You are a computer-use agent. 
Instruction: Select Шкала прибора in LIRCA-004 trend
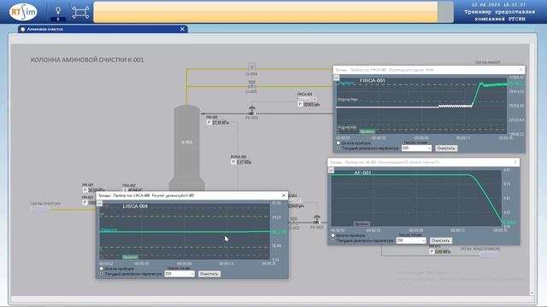pos(101,269)
